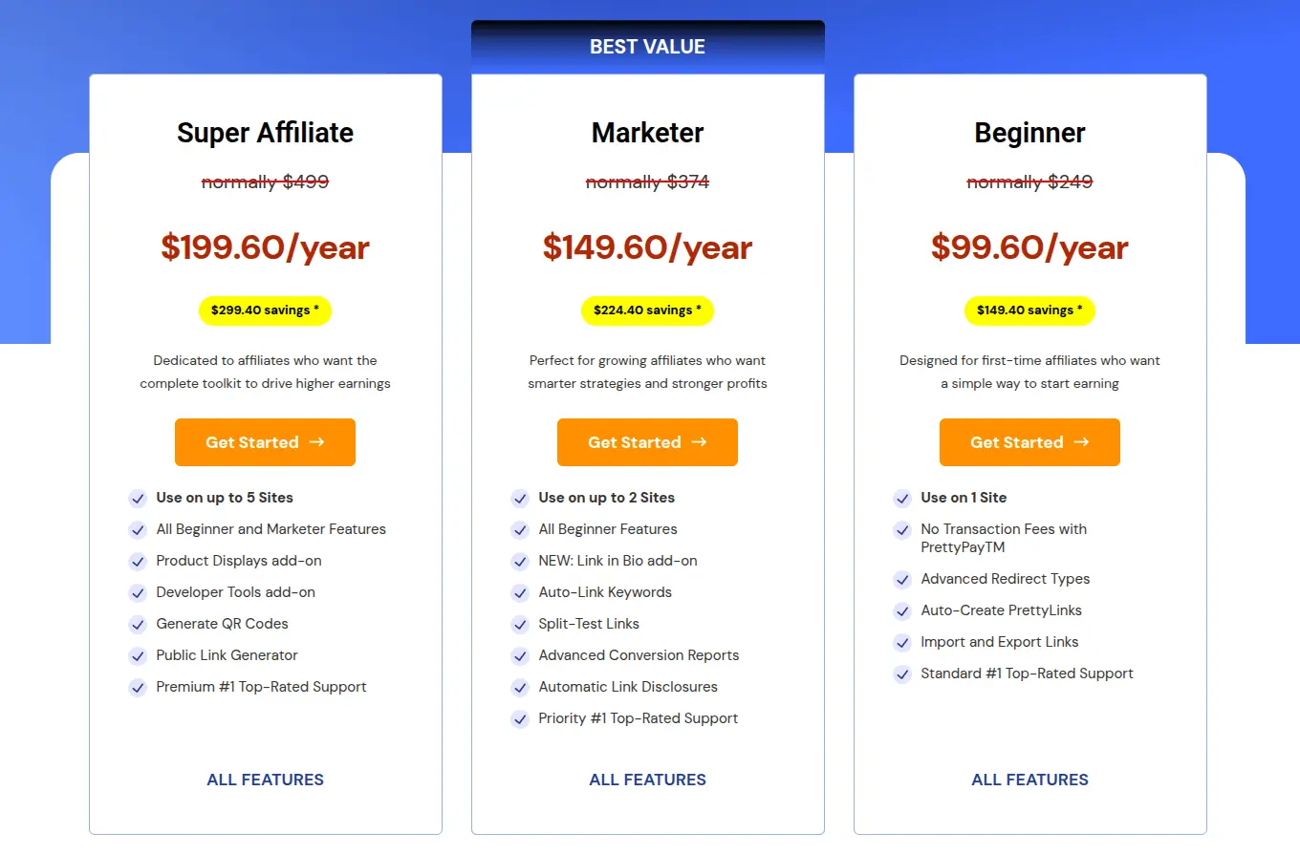Screen dimensions: 1300x855
Task: Expand ALL FEATURES for Super Affiliate
Action: tap(265, 780)
